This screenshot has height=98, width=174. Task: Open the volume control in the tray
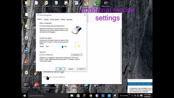[x=135, y=96]
